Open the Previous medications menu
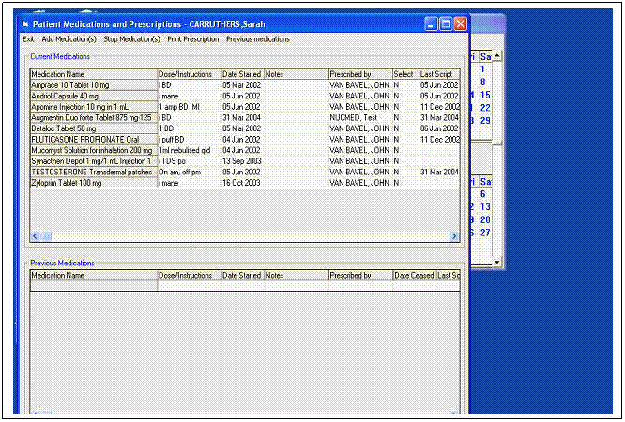Screen dimensions: 625x422 258,39
